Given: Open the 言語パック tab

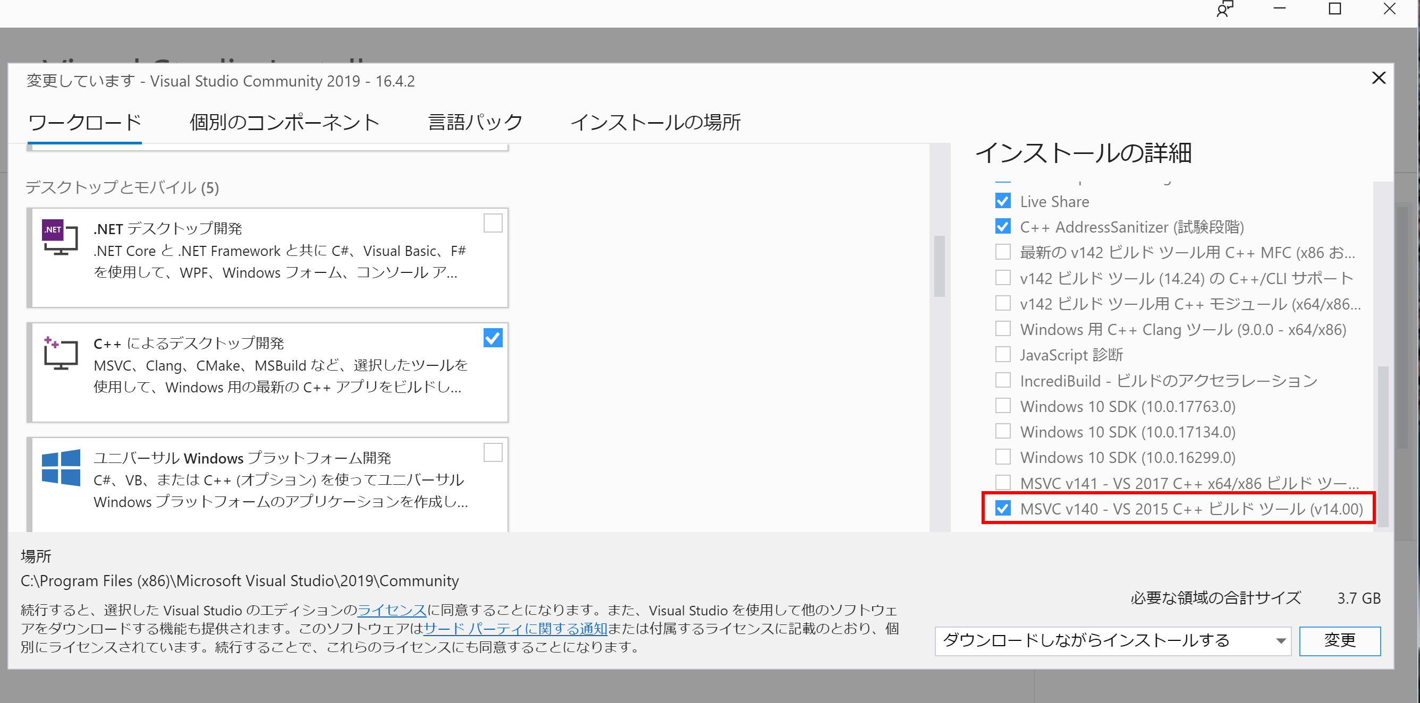Looking at the screenshot, I should tap(475, 122).
